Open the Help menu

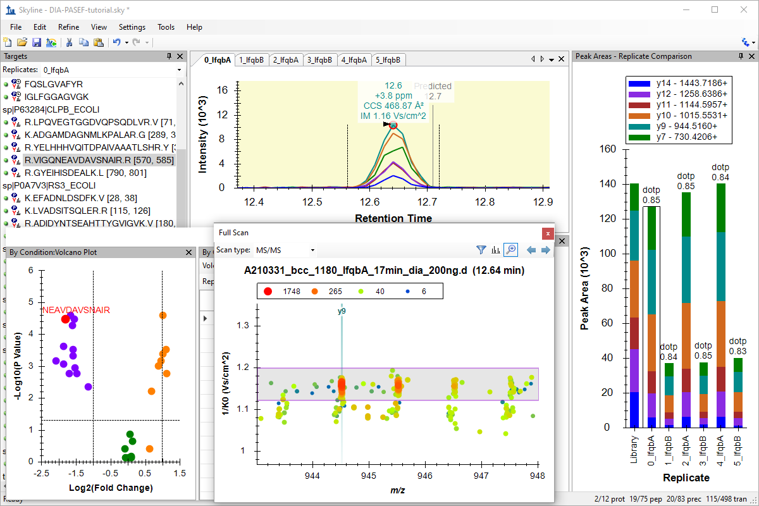click(195, 27)
